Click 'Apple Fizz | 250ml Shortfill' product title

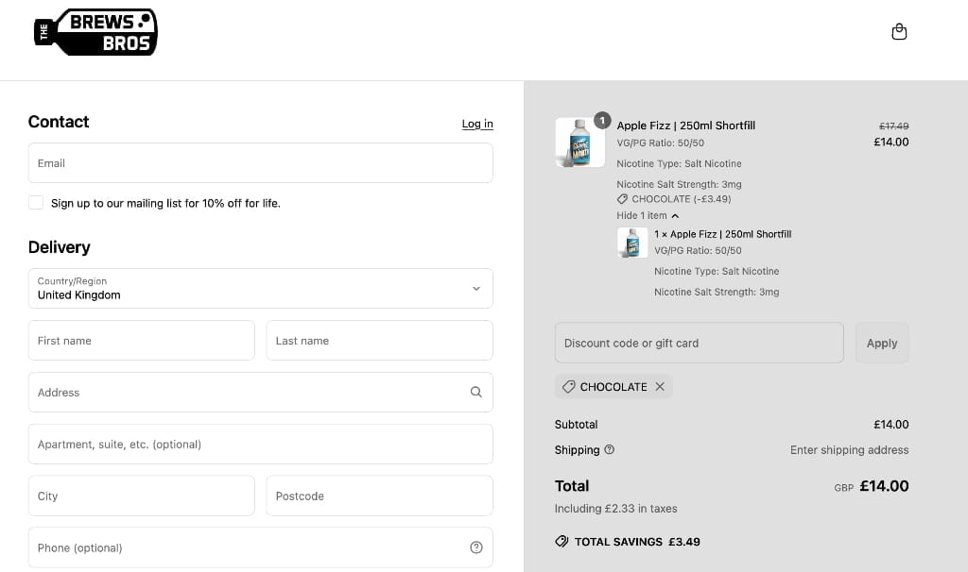coord(686,126)
